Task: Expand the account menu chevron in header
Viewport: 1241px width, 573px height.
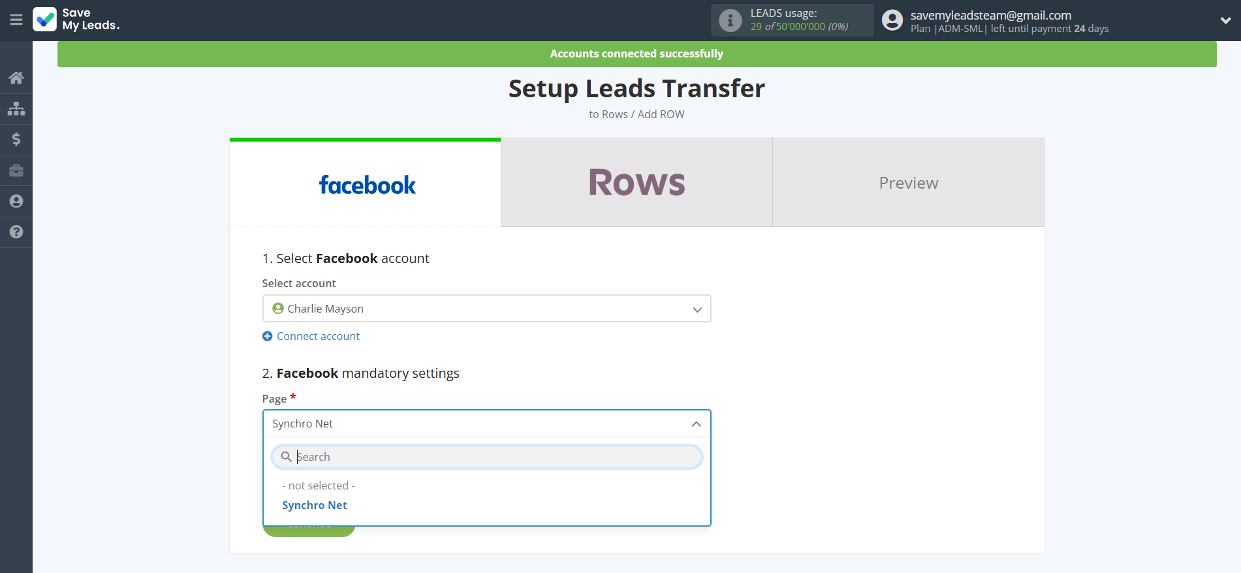Action: coord(1225,21)
